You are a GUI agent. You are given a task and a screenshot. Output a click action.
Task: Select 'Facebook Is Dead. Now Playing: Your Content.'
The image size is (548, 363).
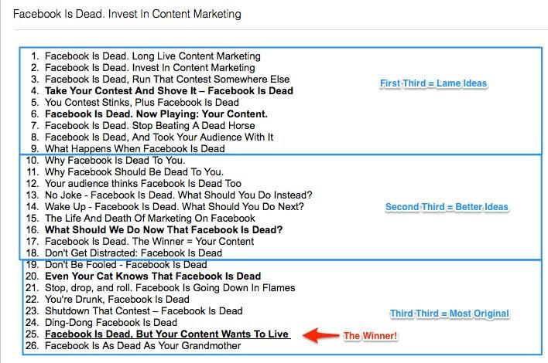point(156,114)
